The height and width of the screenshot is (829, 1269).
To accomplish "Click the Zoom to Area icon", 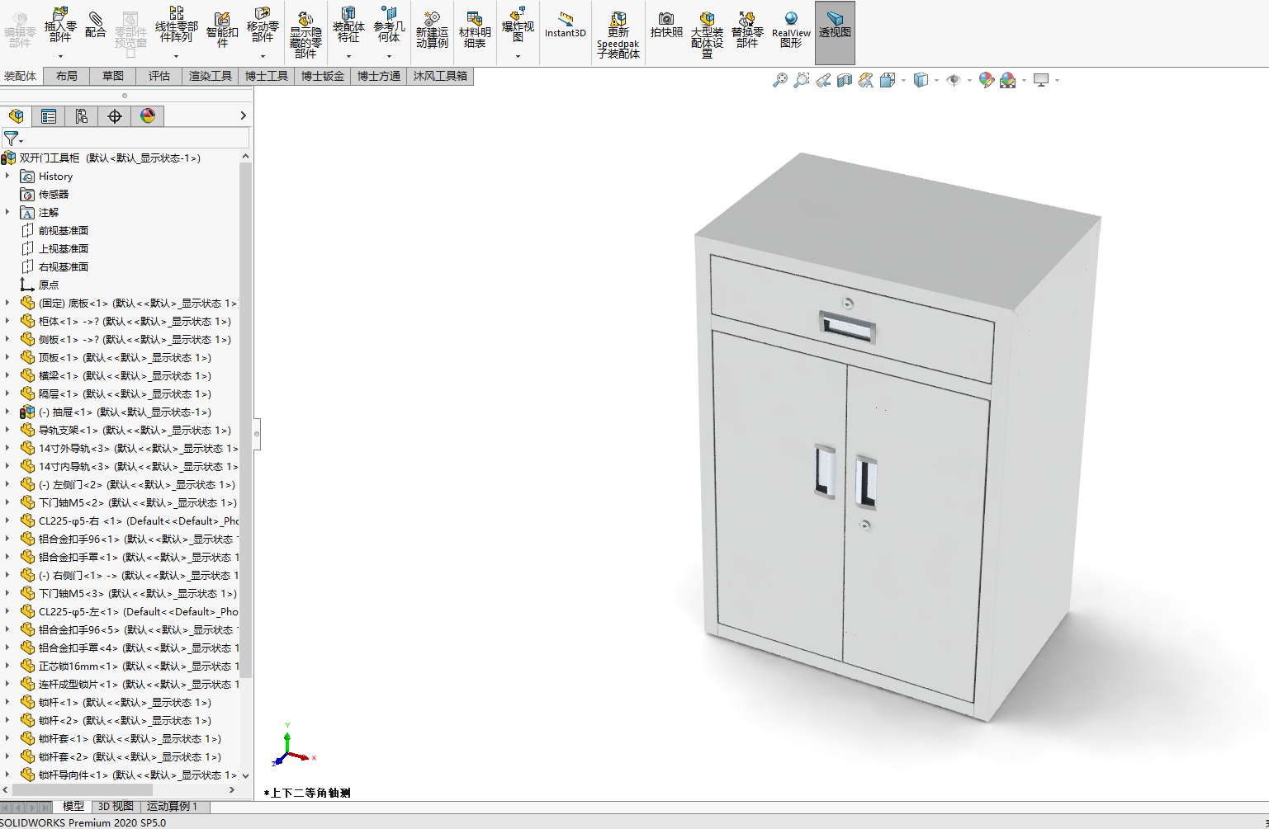I will [801, 80].
